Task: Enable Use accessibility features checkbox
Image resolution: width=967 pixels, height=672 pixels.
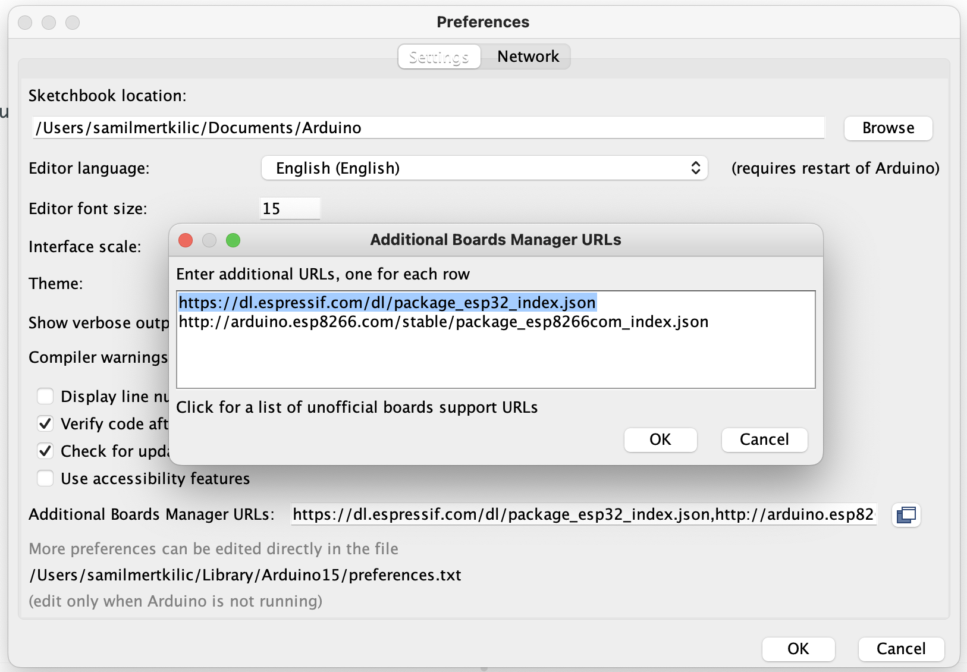Action: pyautogui.click(x=45, y=478)
